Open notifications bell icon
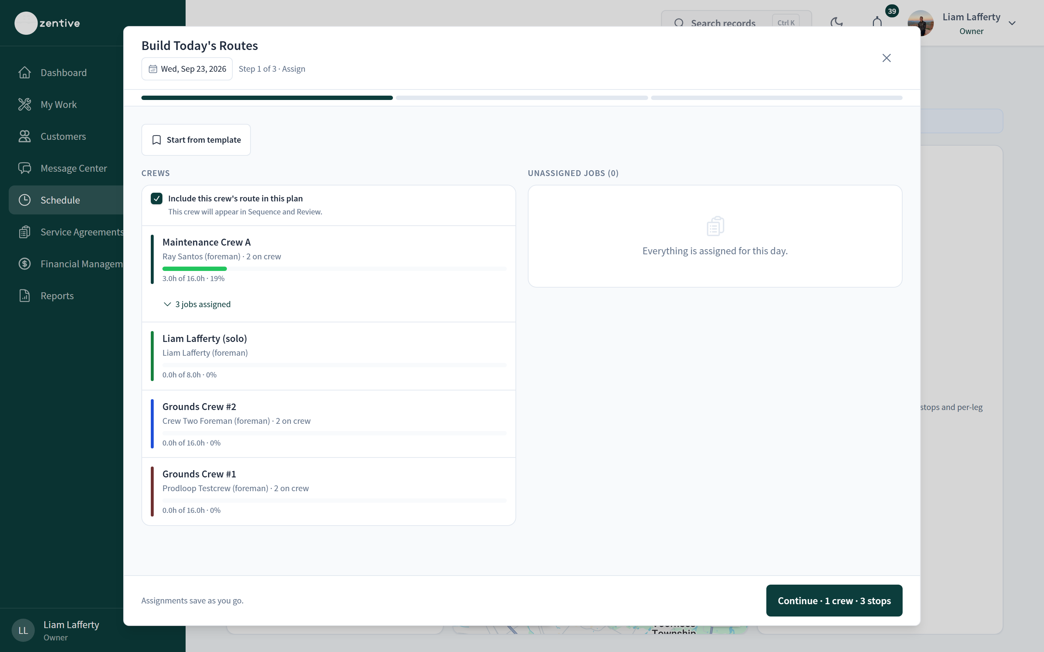 [877, 22]
